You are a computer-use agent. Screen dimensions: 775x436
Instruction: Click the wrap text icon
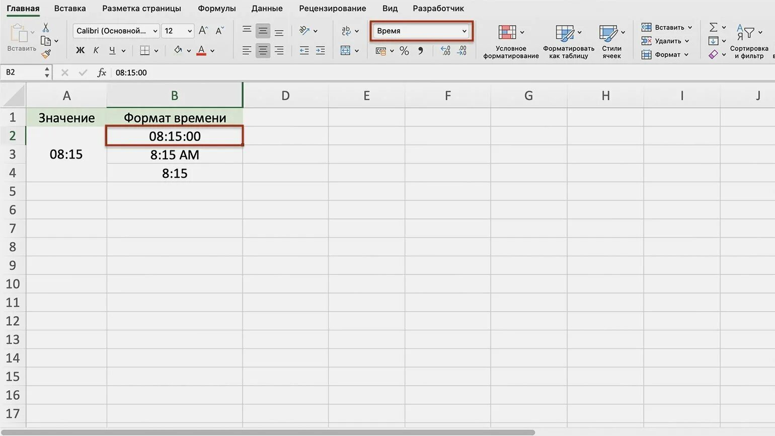pyautogui.click(x=346, y=31)
